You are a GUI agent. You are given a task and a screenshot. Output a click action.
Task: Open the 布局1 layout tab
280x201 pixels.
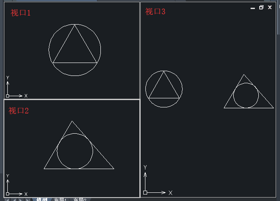[x=60, y=200]
